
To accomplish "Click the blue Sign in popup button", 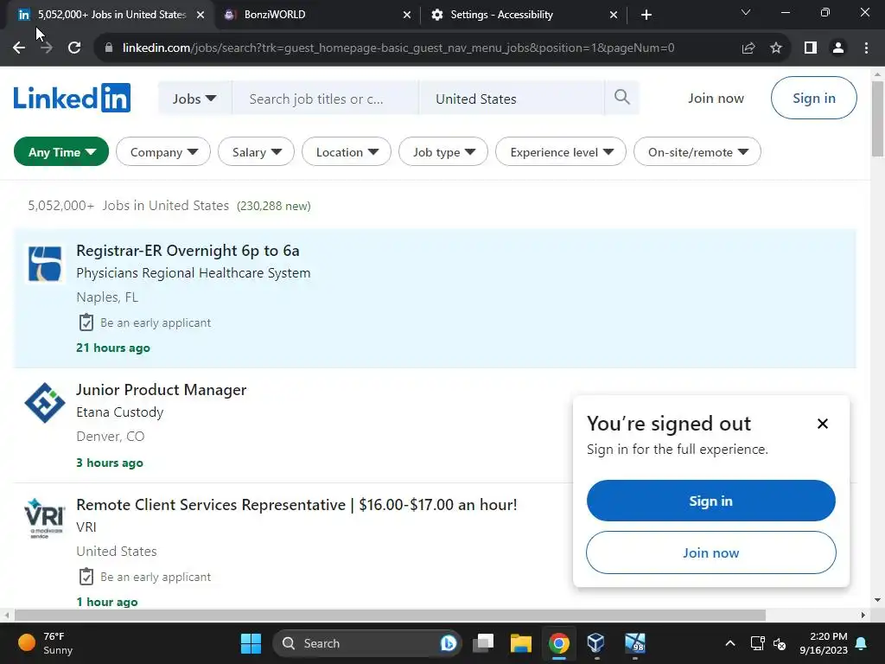I will pyautogui.click(x=710, y=501).
